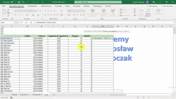Open the Undo history dropdown arrow
The width and height of the screenshot is (176, 99).
click(25, 2)
